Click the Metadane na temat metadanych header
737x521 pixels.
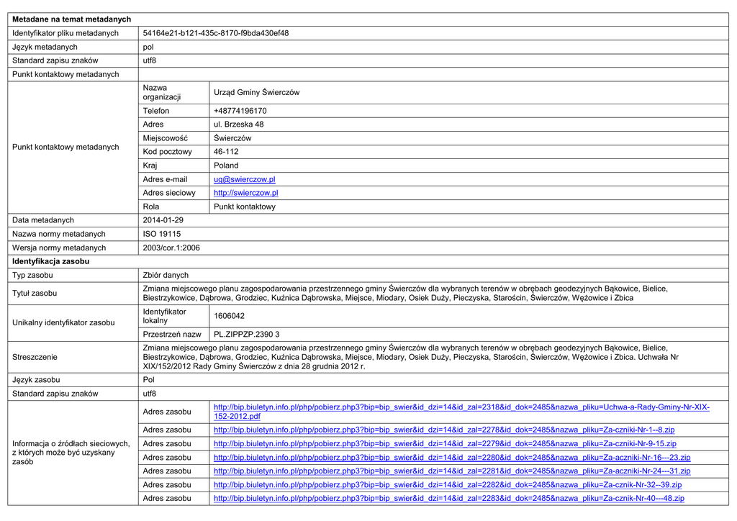(71, 19)
